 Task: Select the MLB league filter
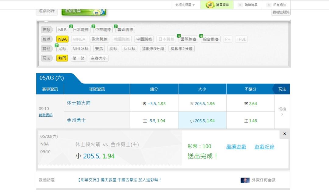coord(62,30)
